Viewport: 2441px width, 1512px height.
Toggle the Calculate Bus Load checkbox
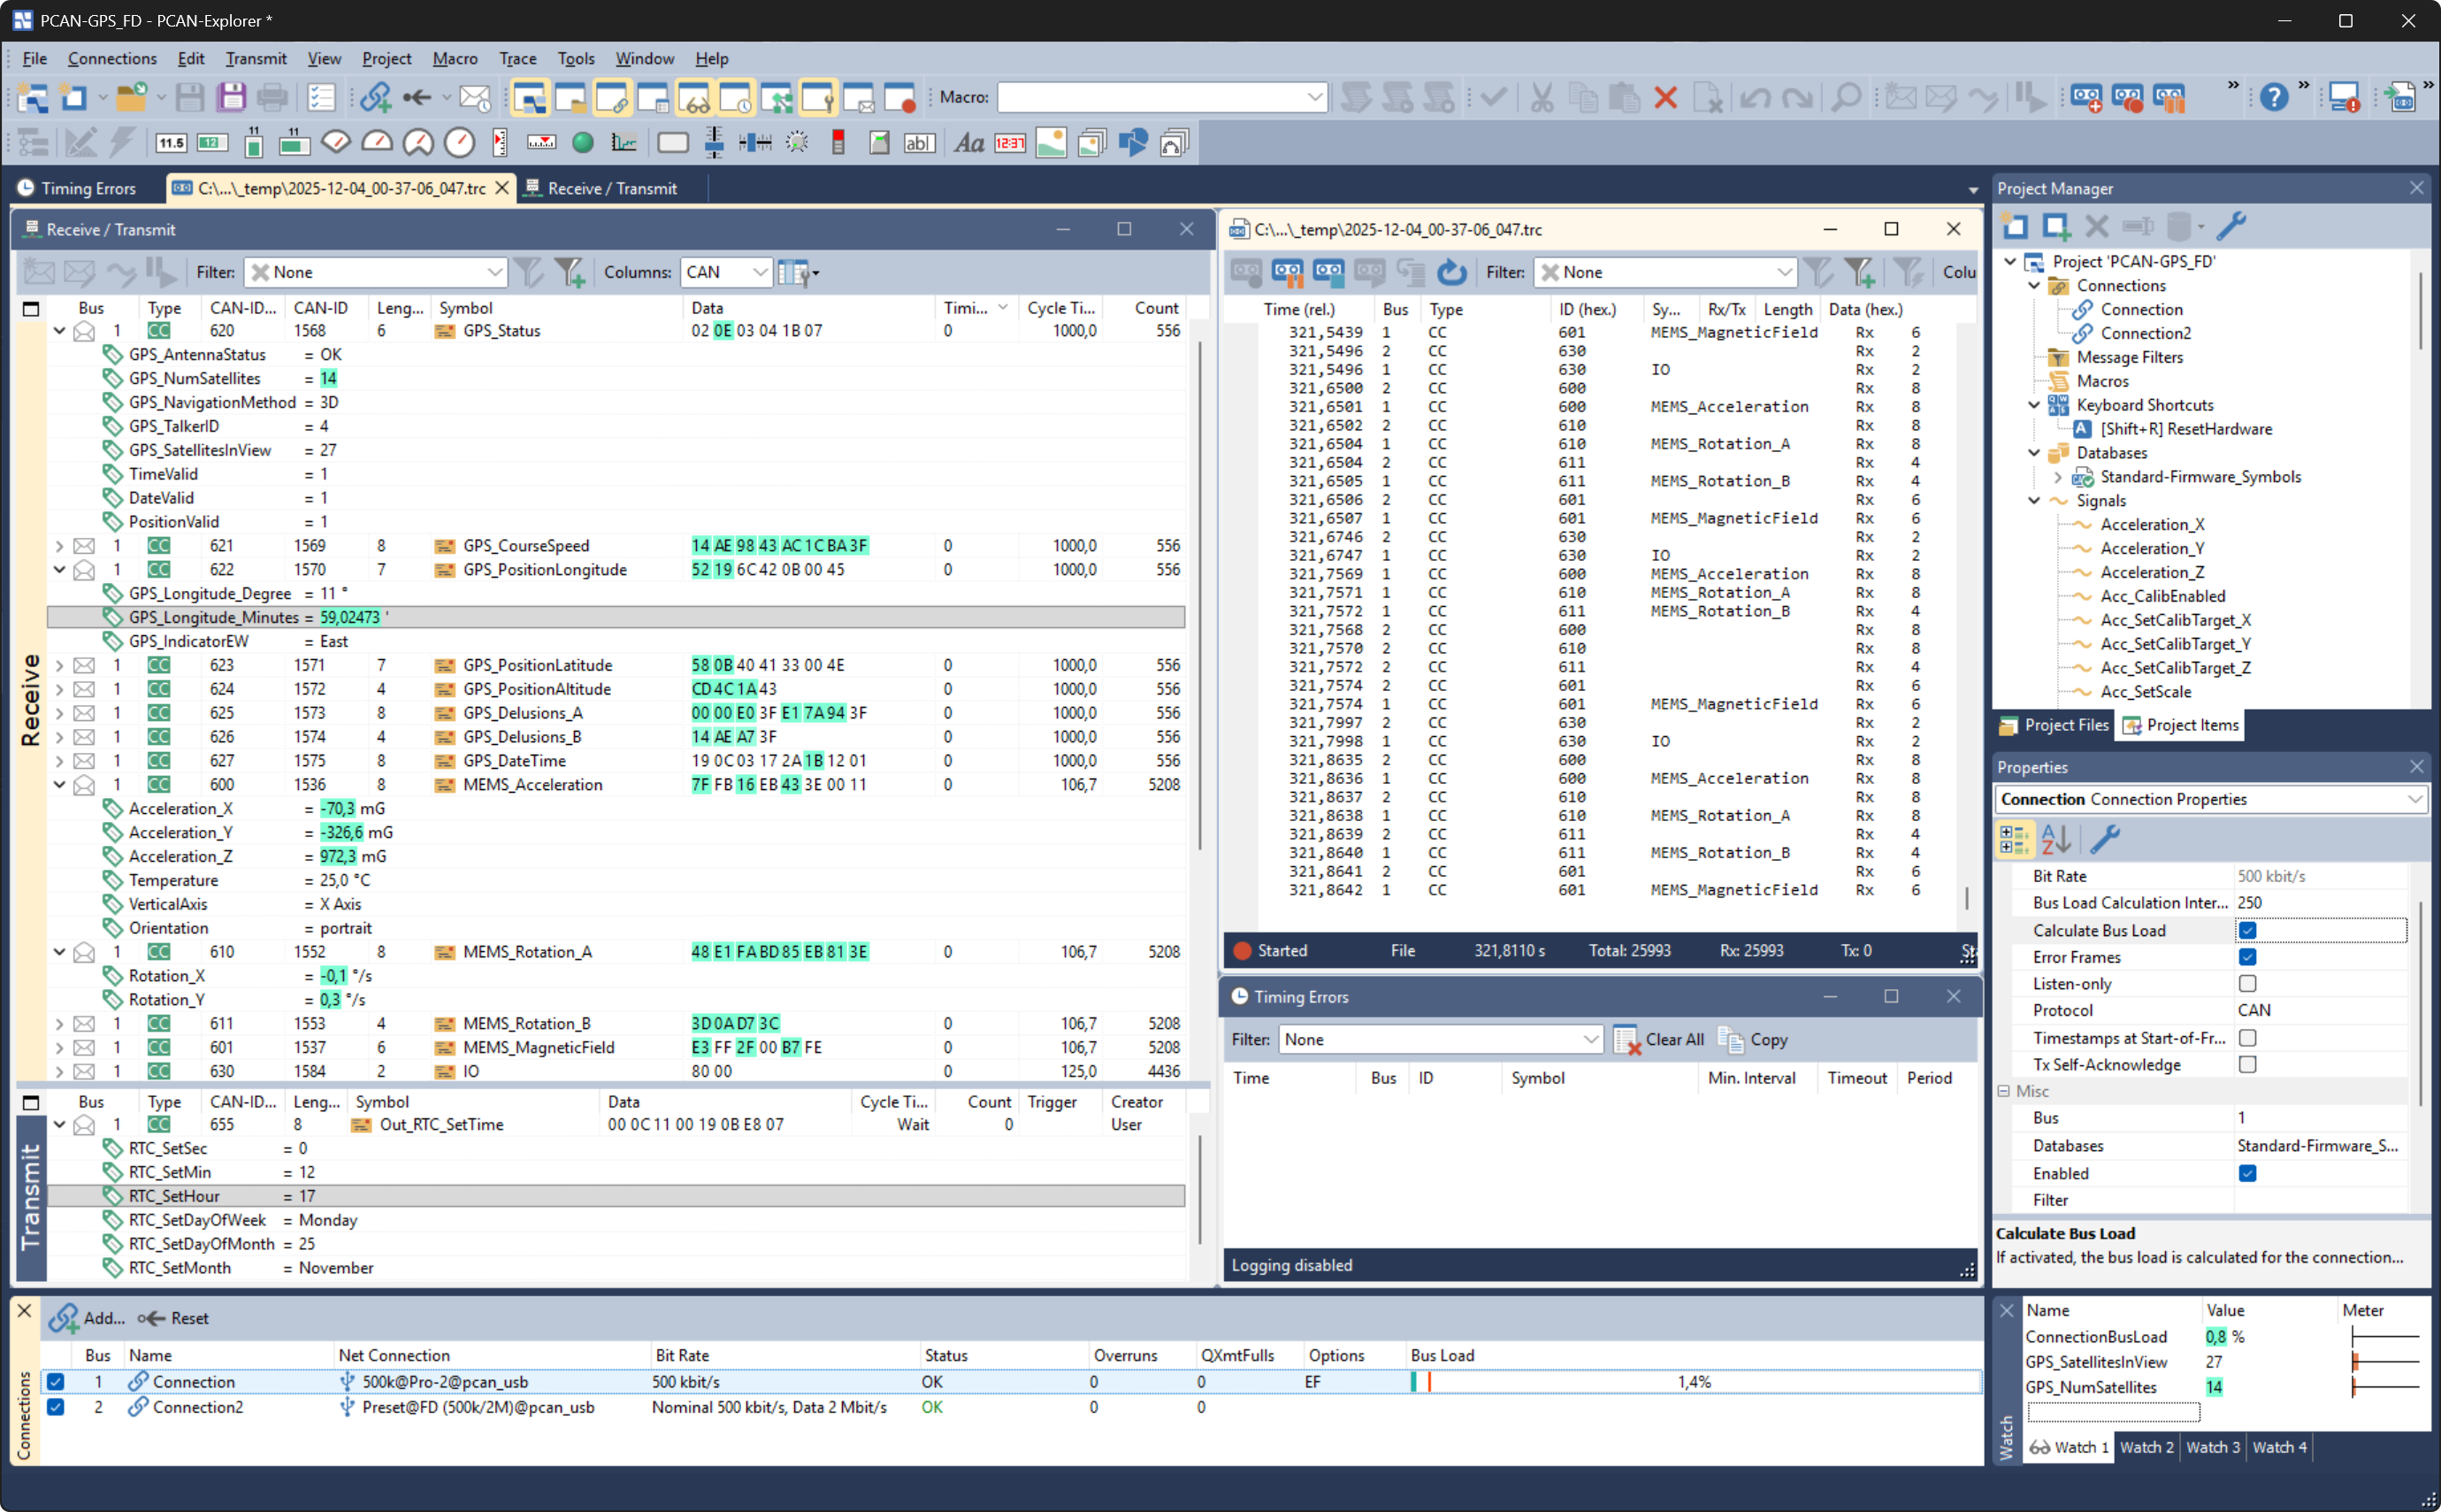coord(2247,930)
